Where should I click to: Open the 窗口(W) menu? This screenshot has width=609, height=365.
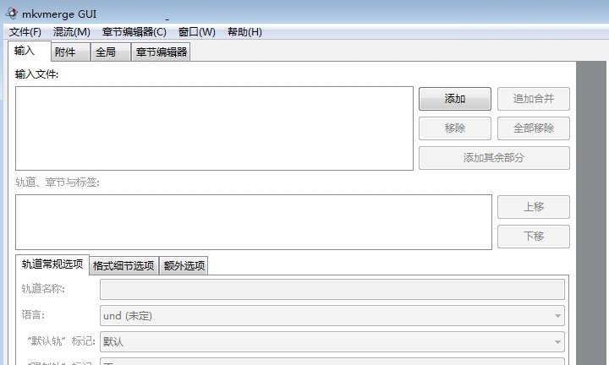point(196,32)
